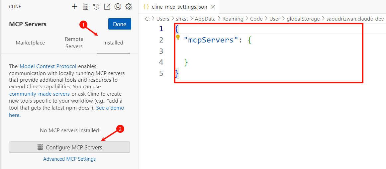The image size is (386, 169).
Task: Click Configure MCP Servers button
Action: click(69, 147)
